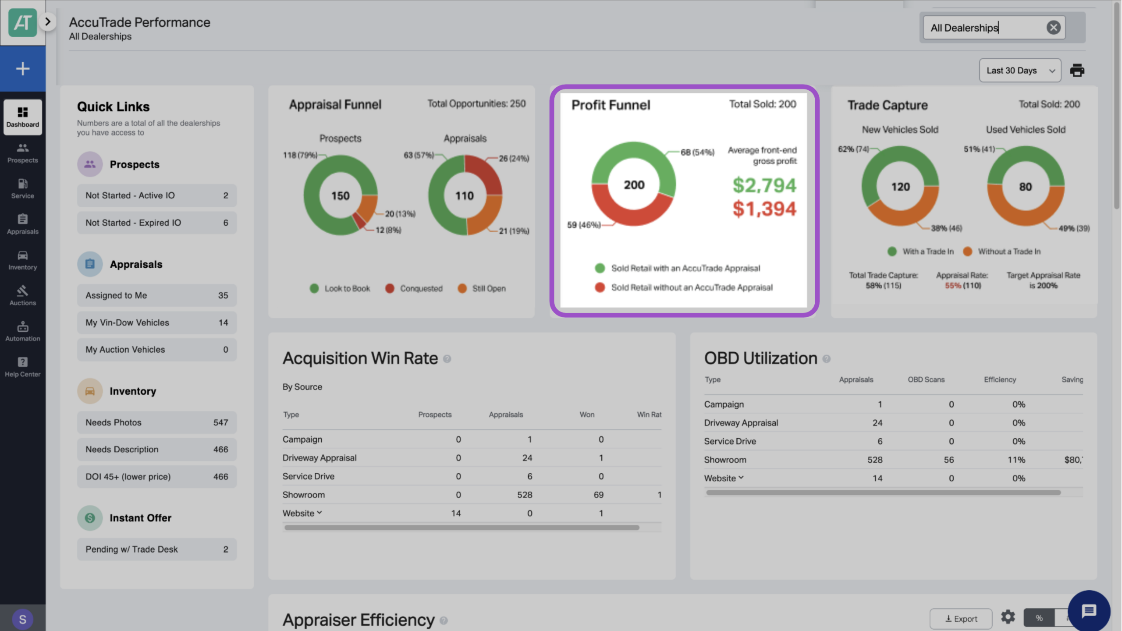Open Pending w/ Trade Desk link
The height and width of the screenshot is (631, 1122).
(x=157, y=549)
